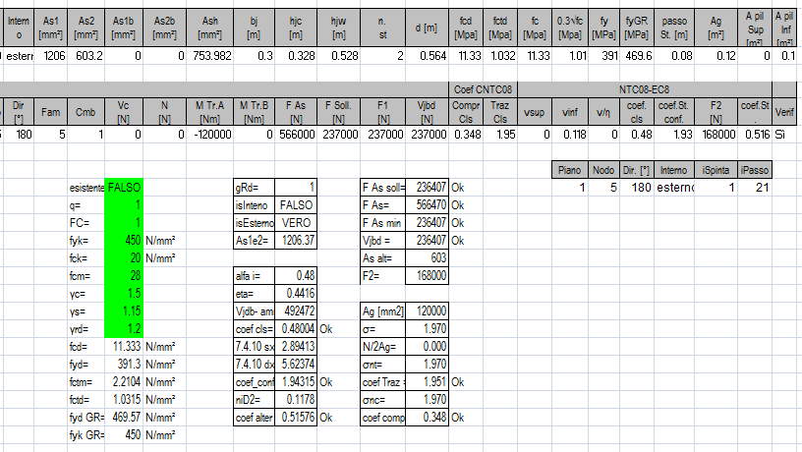This screenshot has width=802, height=452.
Task: Click the Piano header in small table
Action: coord(570,170)
